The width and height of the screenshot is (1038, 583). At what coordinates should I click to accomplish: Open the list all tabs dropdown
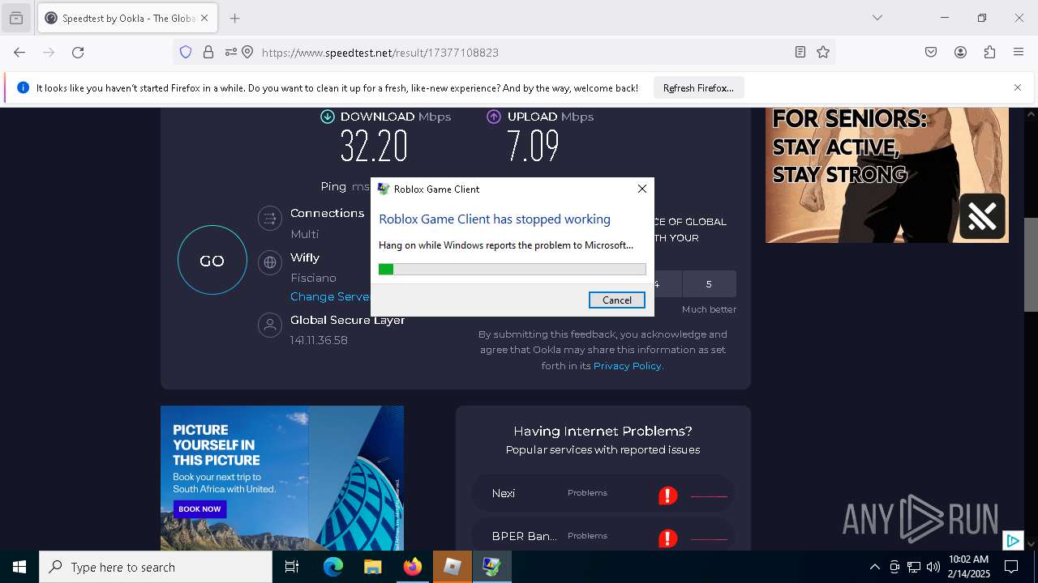tap(877, 18)
